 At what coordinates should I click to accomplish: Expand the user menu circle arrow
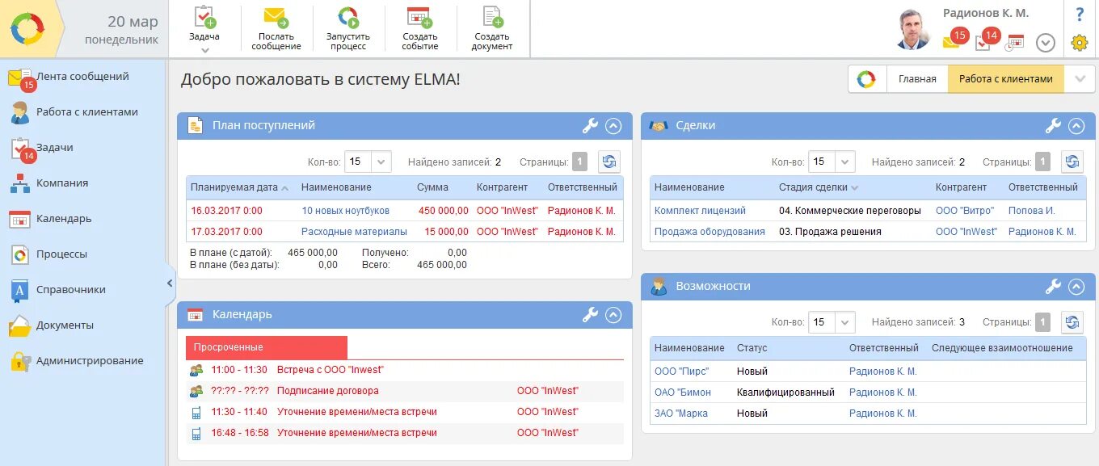1046,43
